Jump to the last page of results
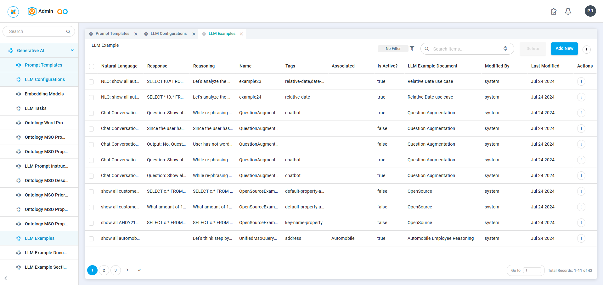This screenshot has width=603, height=285. coord(139,270)
